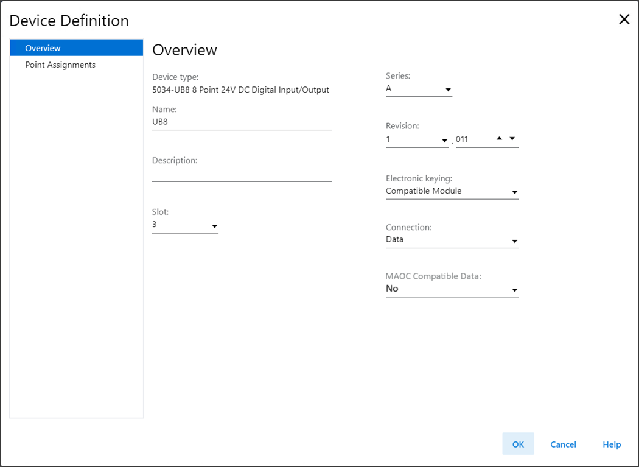Switch to Point Assignments page

click(x=60, y=65)
